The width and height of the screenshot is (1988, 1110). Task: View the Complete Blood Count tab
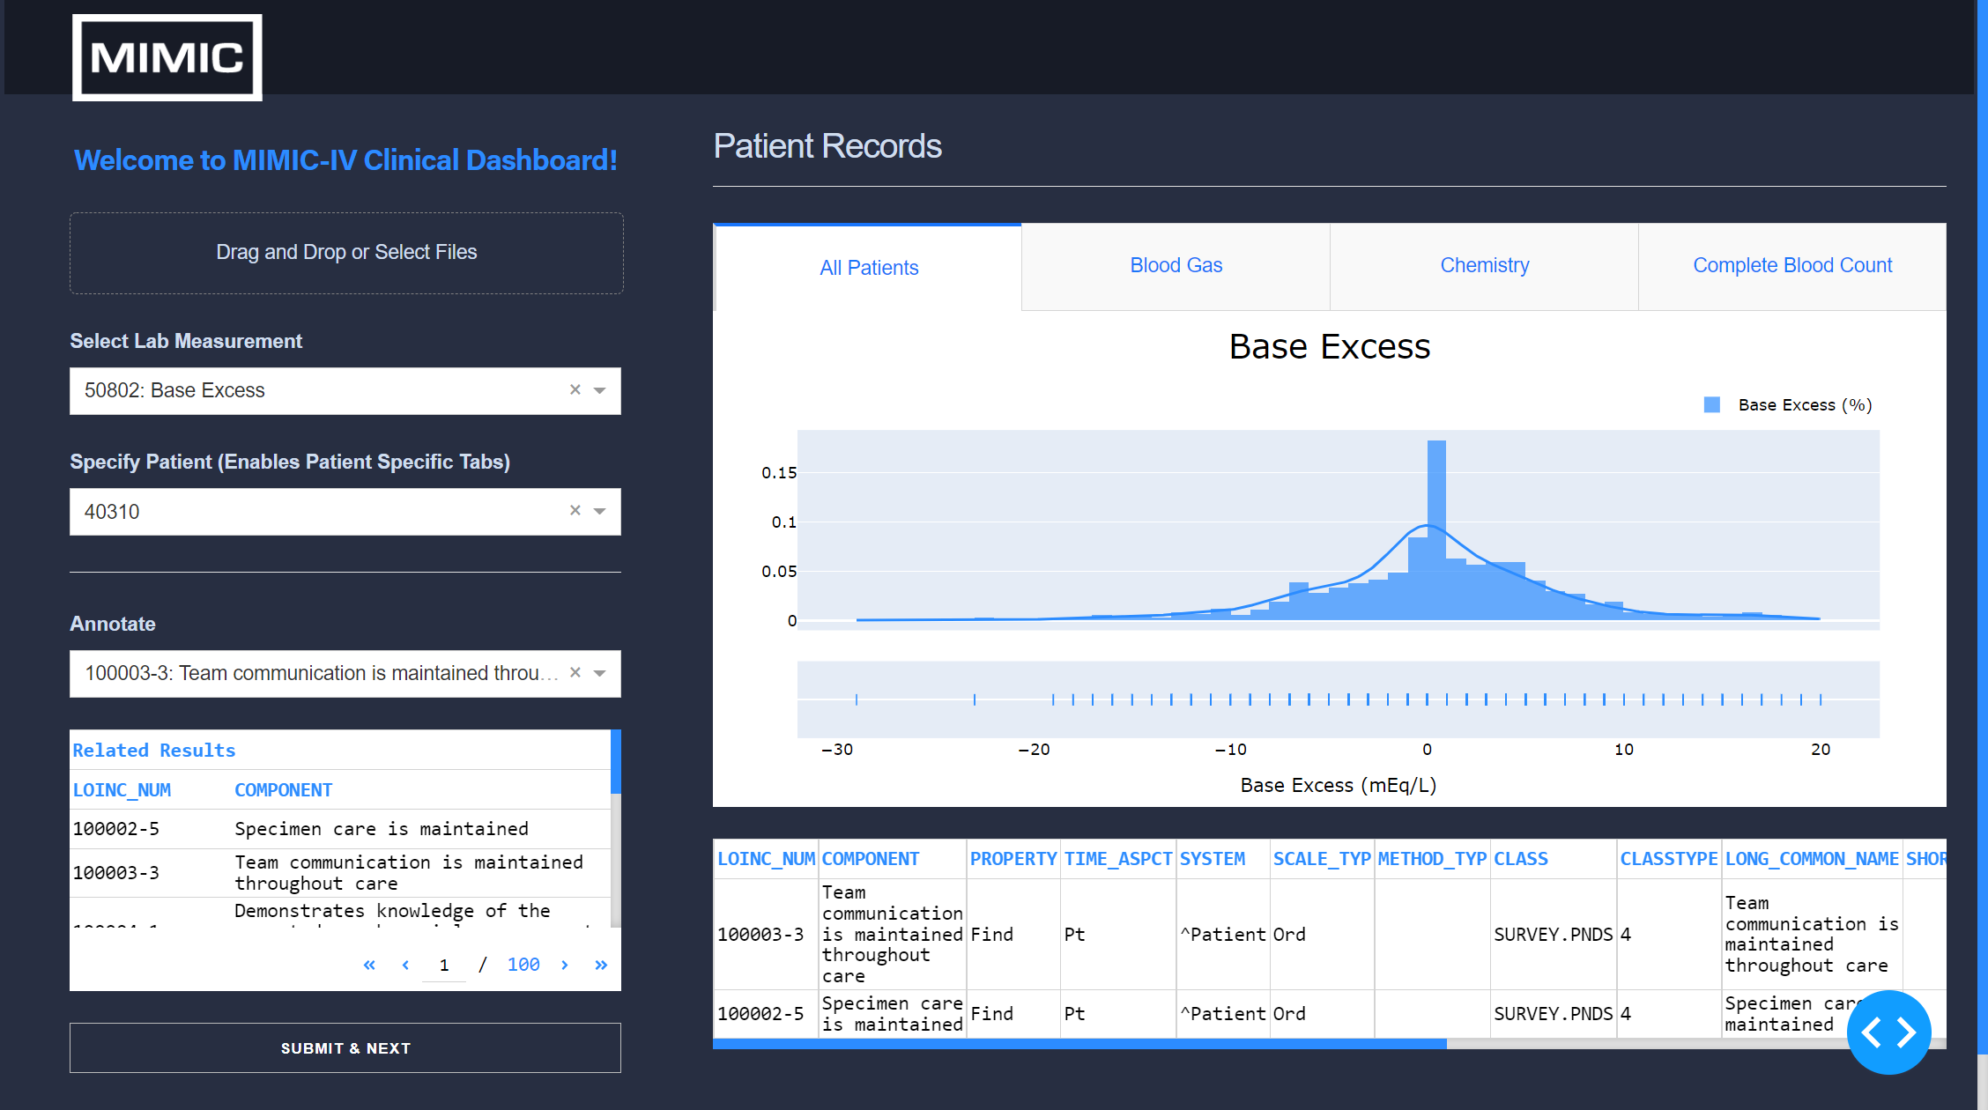[1791, 265]
